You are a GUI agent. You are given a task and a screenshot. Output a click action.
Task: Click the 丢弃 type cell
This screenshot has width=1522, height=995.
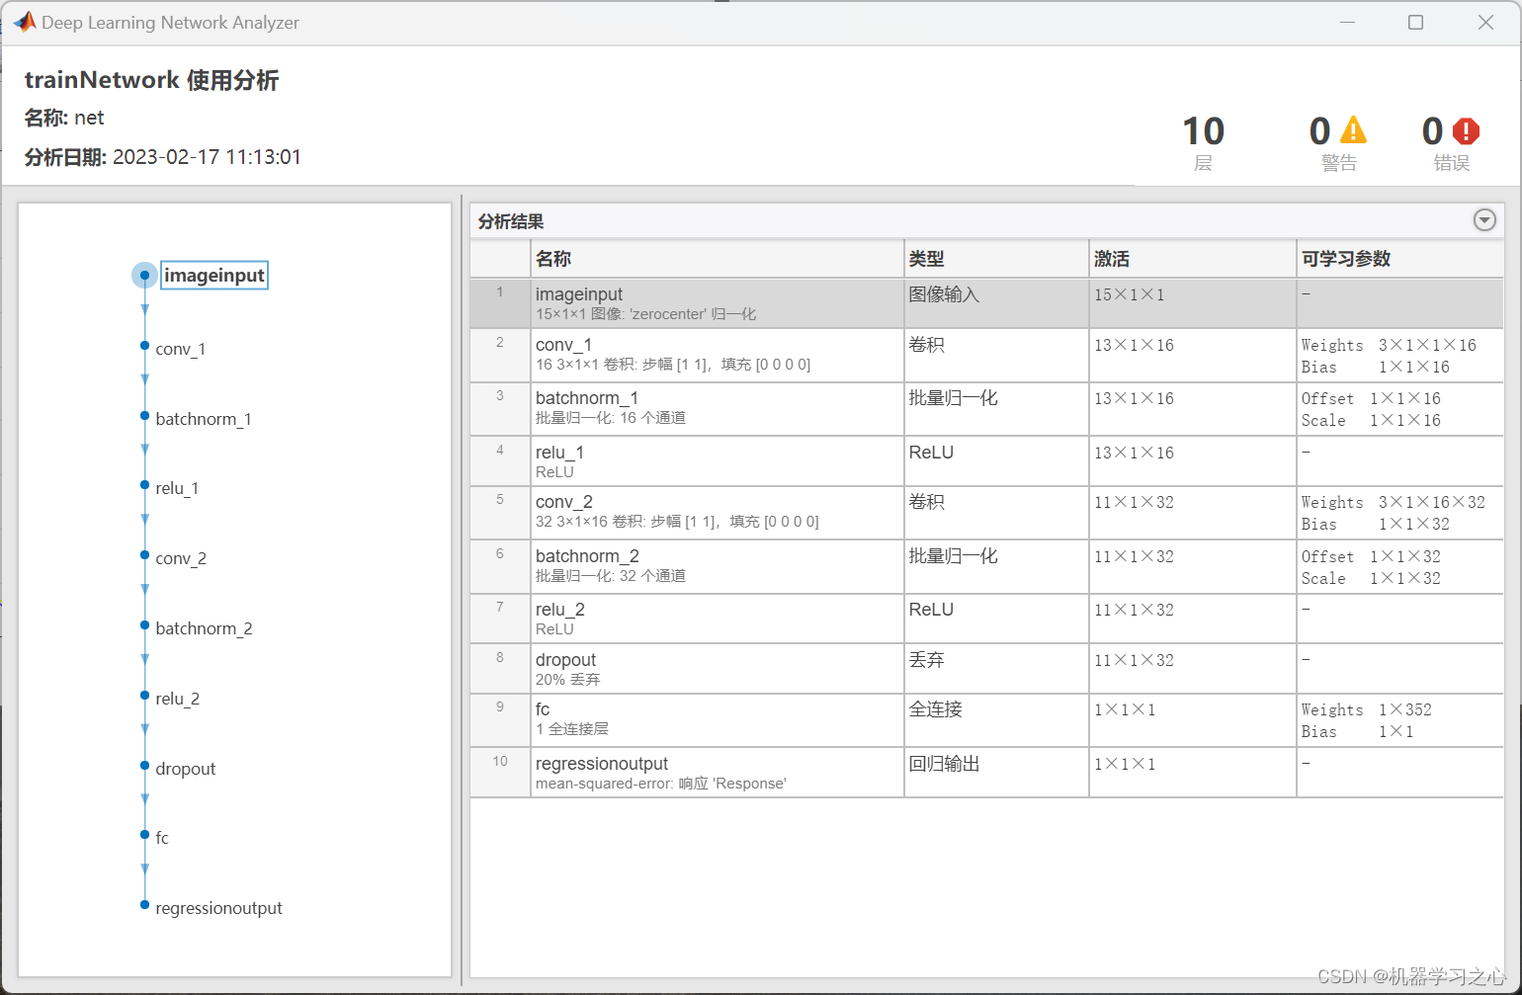pyautogui.click(x=996, y=669)
